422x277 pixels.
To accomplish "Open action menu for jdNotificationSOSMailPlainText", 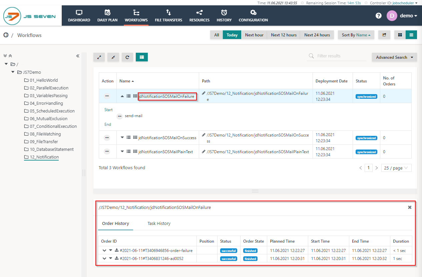I will [107, 151].
